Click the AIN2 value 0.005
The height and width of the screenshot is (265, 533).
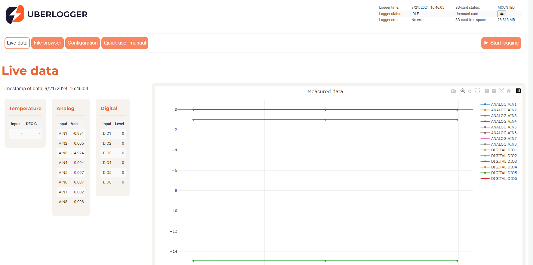(x=79, y=143)
